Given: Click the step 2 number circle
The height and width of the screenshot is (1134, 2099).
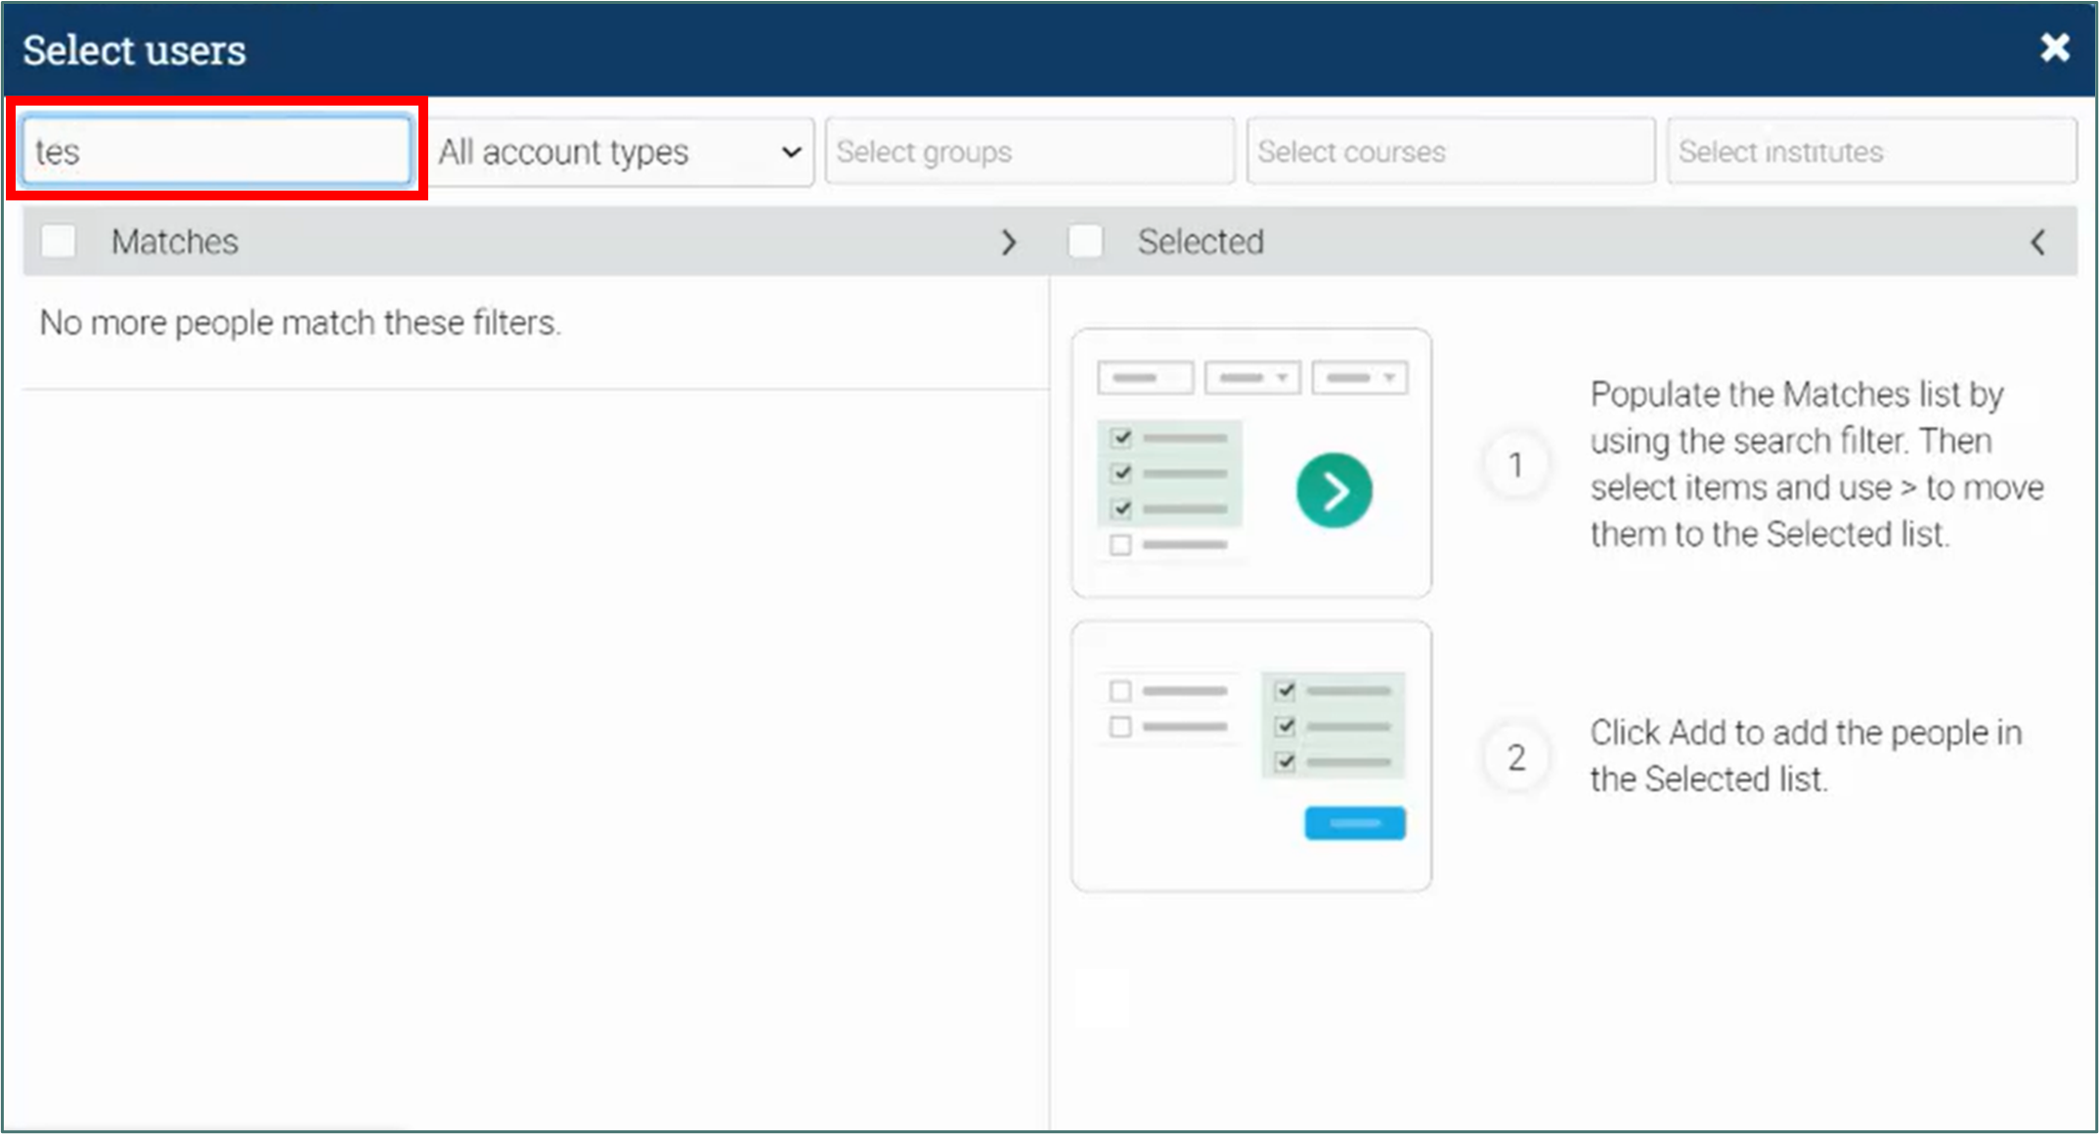Looking at the screenshot, I should pyautogui.click(x=1515, y=758).
